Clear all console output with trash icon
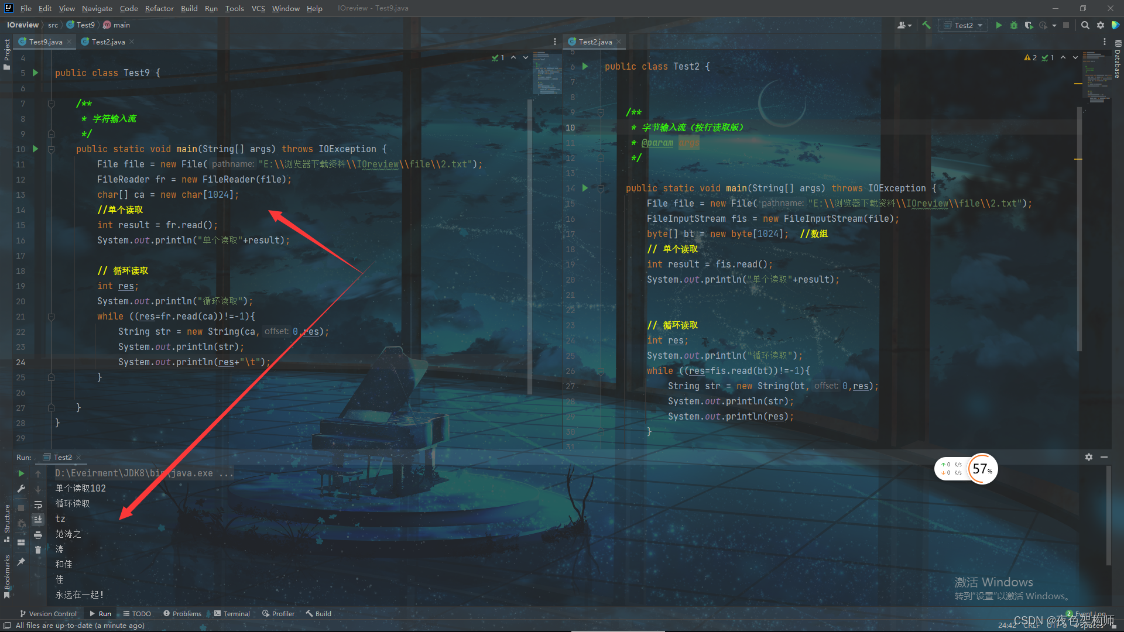Viewport: 1124px width, 632px height. pyautogui.click(x=38, y=550)
